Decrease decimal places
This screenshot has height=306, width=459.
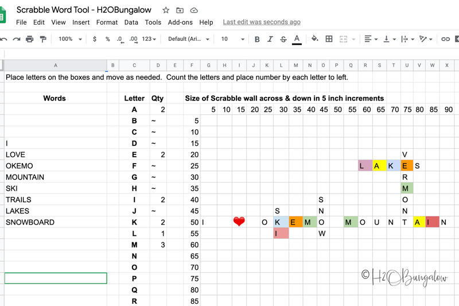pyautogui.click(x=120, y=39)
